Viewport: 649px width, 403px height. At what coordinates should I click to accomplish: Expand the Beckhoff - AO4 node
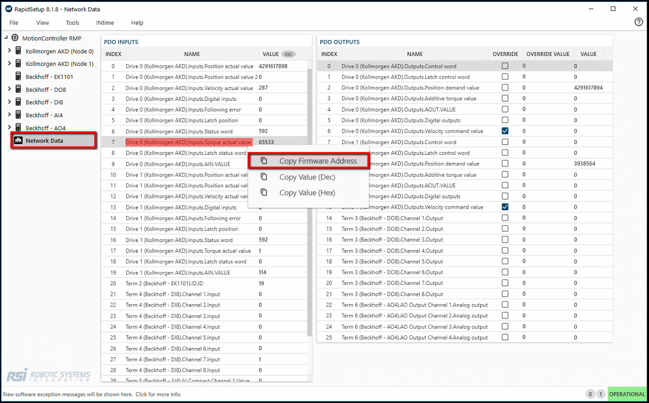pyautogui.click(x=9, y=128)
